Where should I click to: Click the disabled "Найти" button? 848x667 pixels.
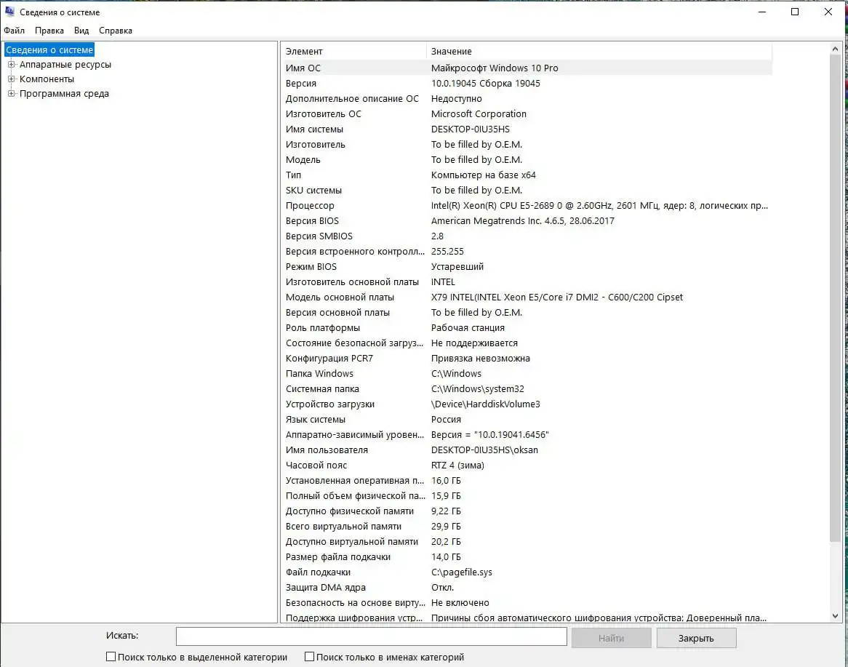611,636
